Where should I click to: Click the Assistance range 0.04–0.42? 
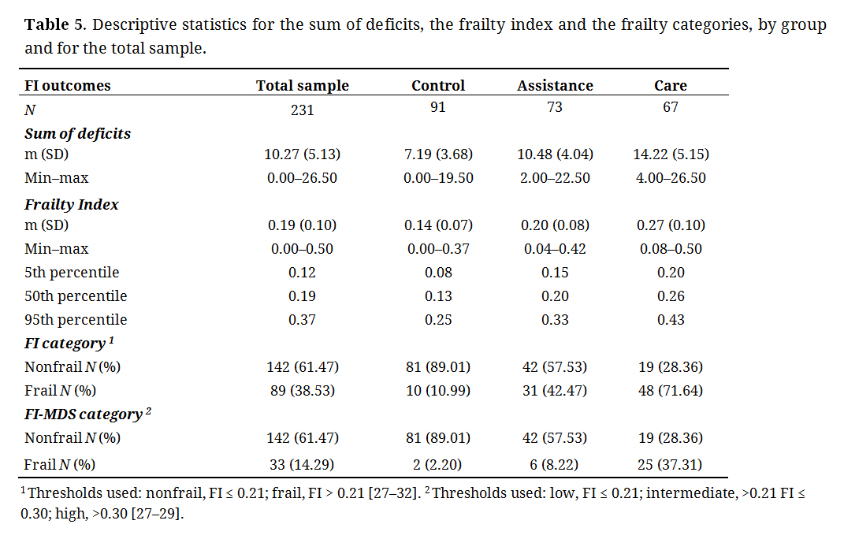pyautogui.click(x=555, y=249)
